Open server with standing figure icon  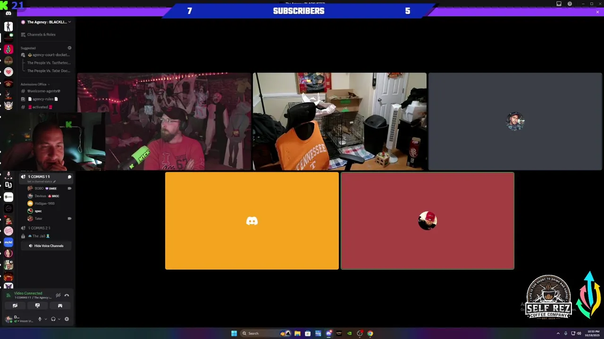tap(8, 26)
